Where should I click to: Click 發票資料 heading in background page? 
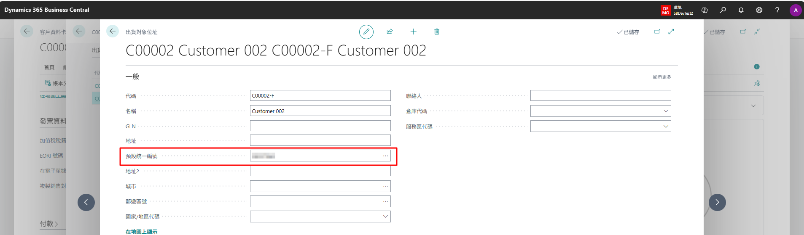tap(53, 121)
